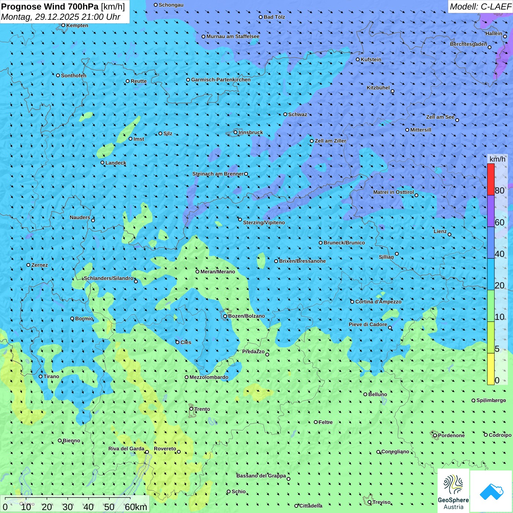Click the 'Sillian' label

point(386,257)
